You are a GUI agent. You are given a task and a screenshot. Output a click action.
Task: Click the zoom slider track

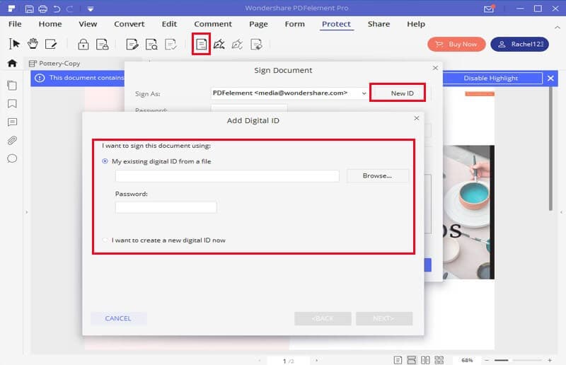pyautogui.click(x=518, y=360)
